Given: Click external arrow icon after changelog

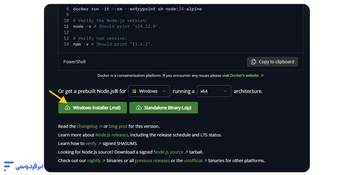Looking at the screenshot, I should tap(101, 127).
